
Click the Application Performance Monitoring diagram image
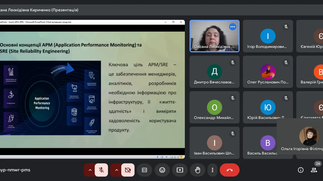(50, 98)
